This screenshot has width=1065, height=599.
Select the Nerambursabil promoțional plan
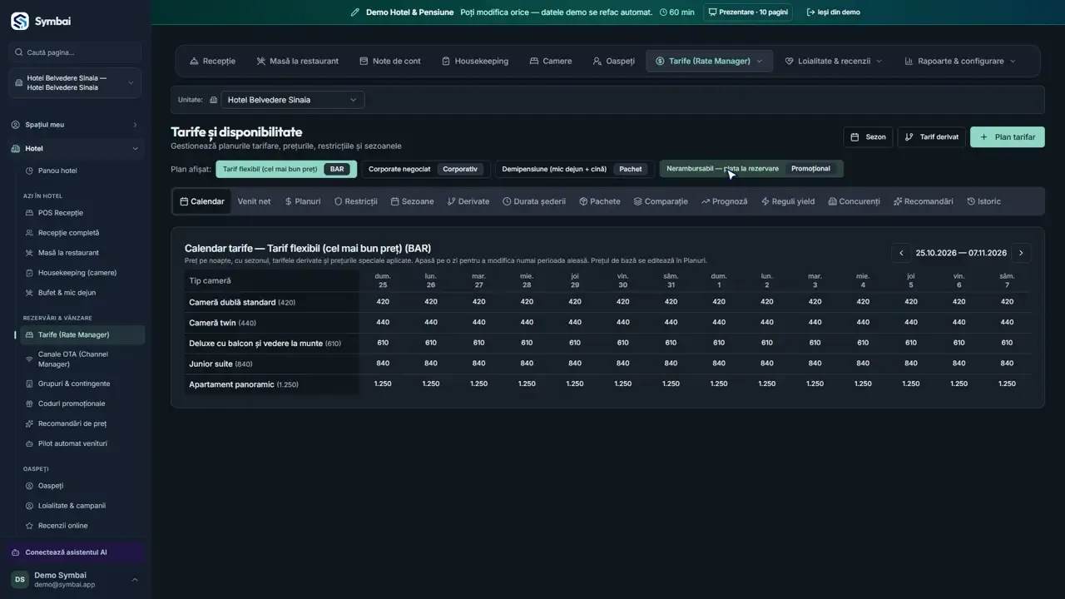(x=751, y=169)
